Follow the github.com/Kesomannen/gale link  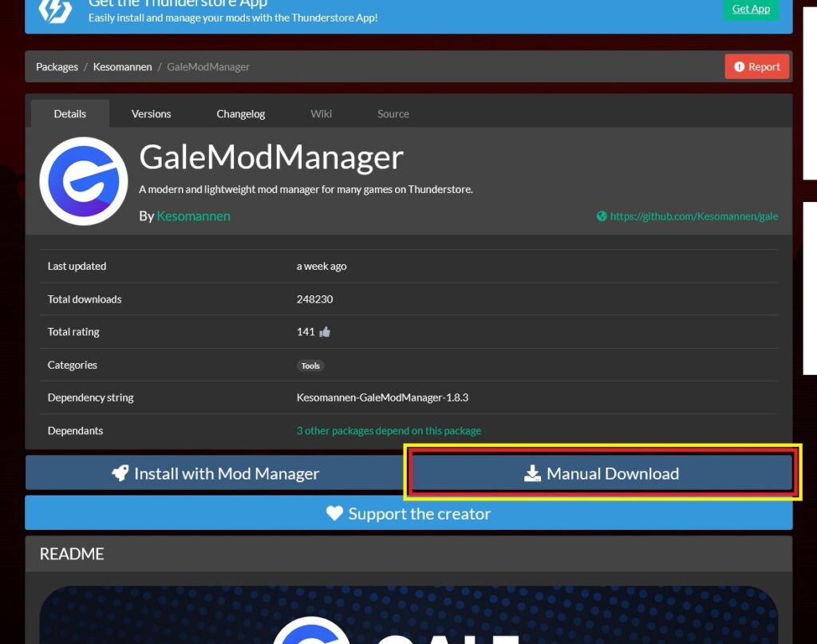694,215
